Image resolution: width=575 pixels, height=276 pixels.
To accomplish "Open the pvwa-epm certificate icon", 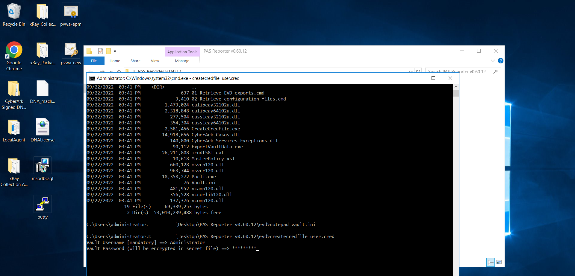I will pyautogui.click(x=71, y=15).
